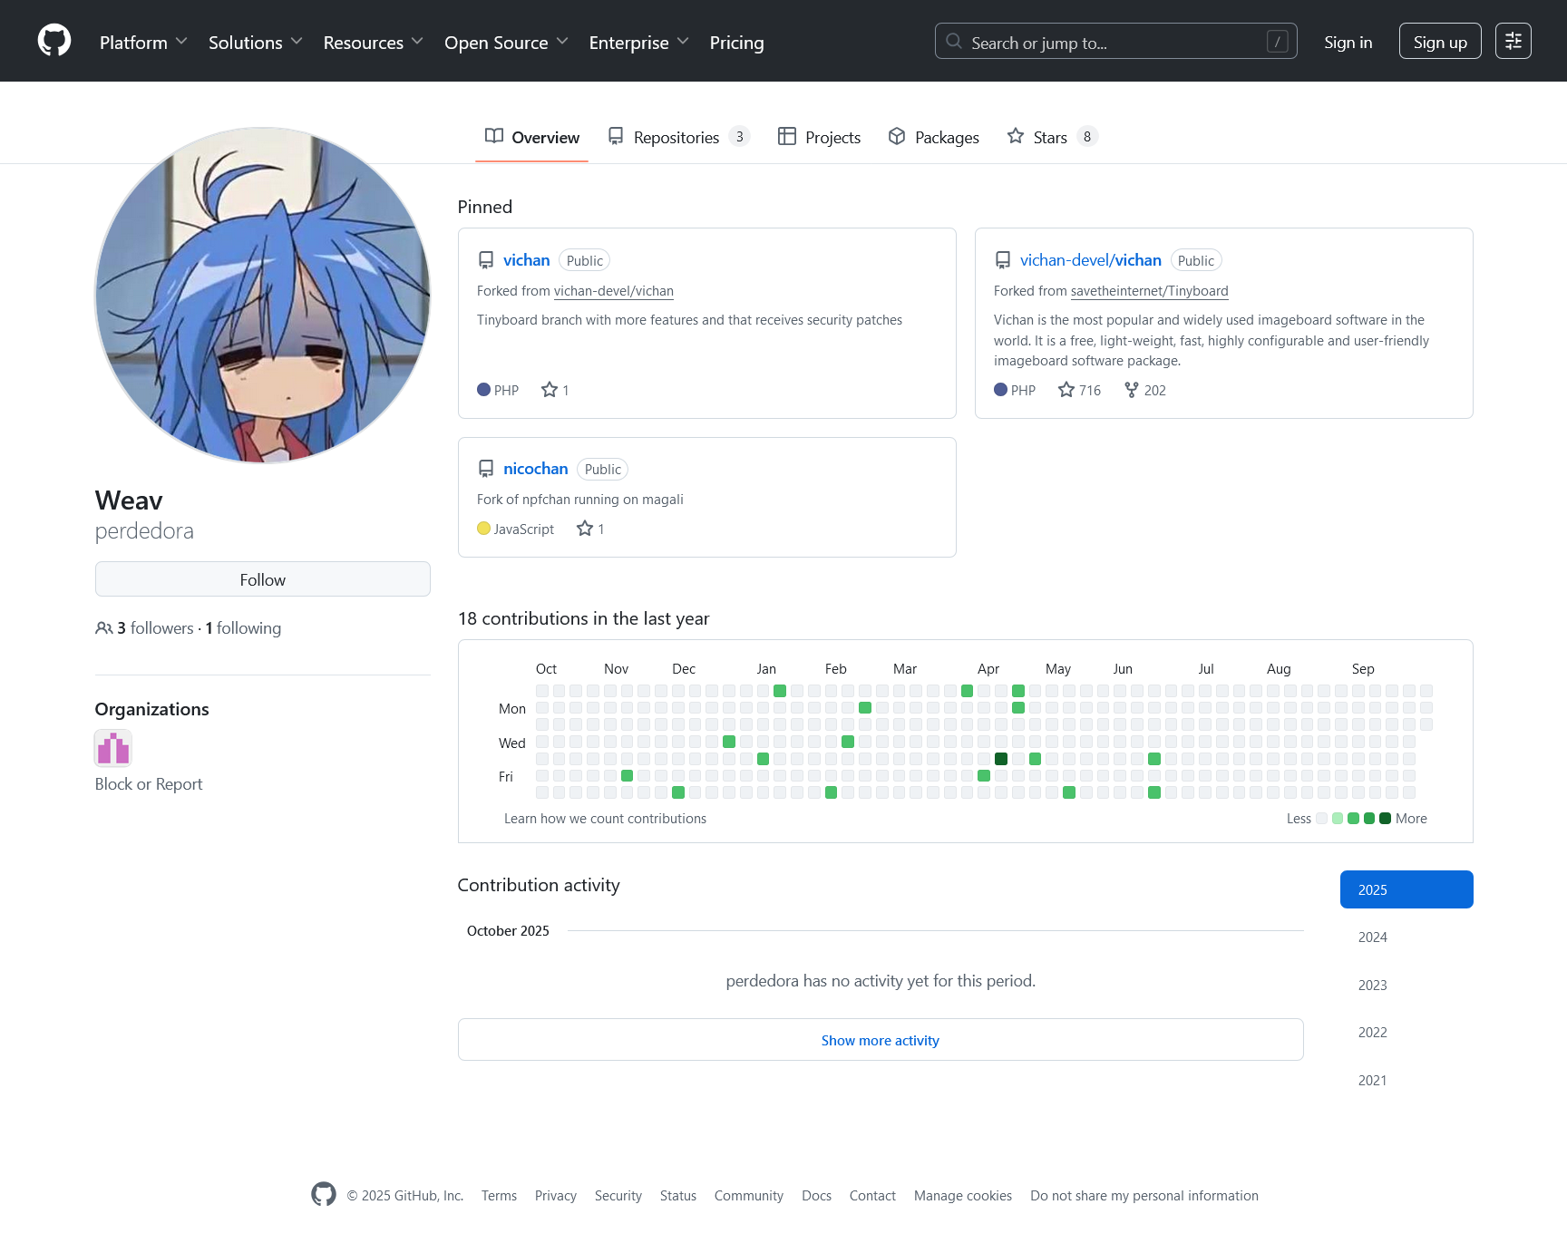Select the 2024 contribution year
The width and height of the screenshot is (1567, 1253).
tap(1372, 937)
